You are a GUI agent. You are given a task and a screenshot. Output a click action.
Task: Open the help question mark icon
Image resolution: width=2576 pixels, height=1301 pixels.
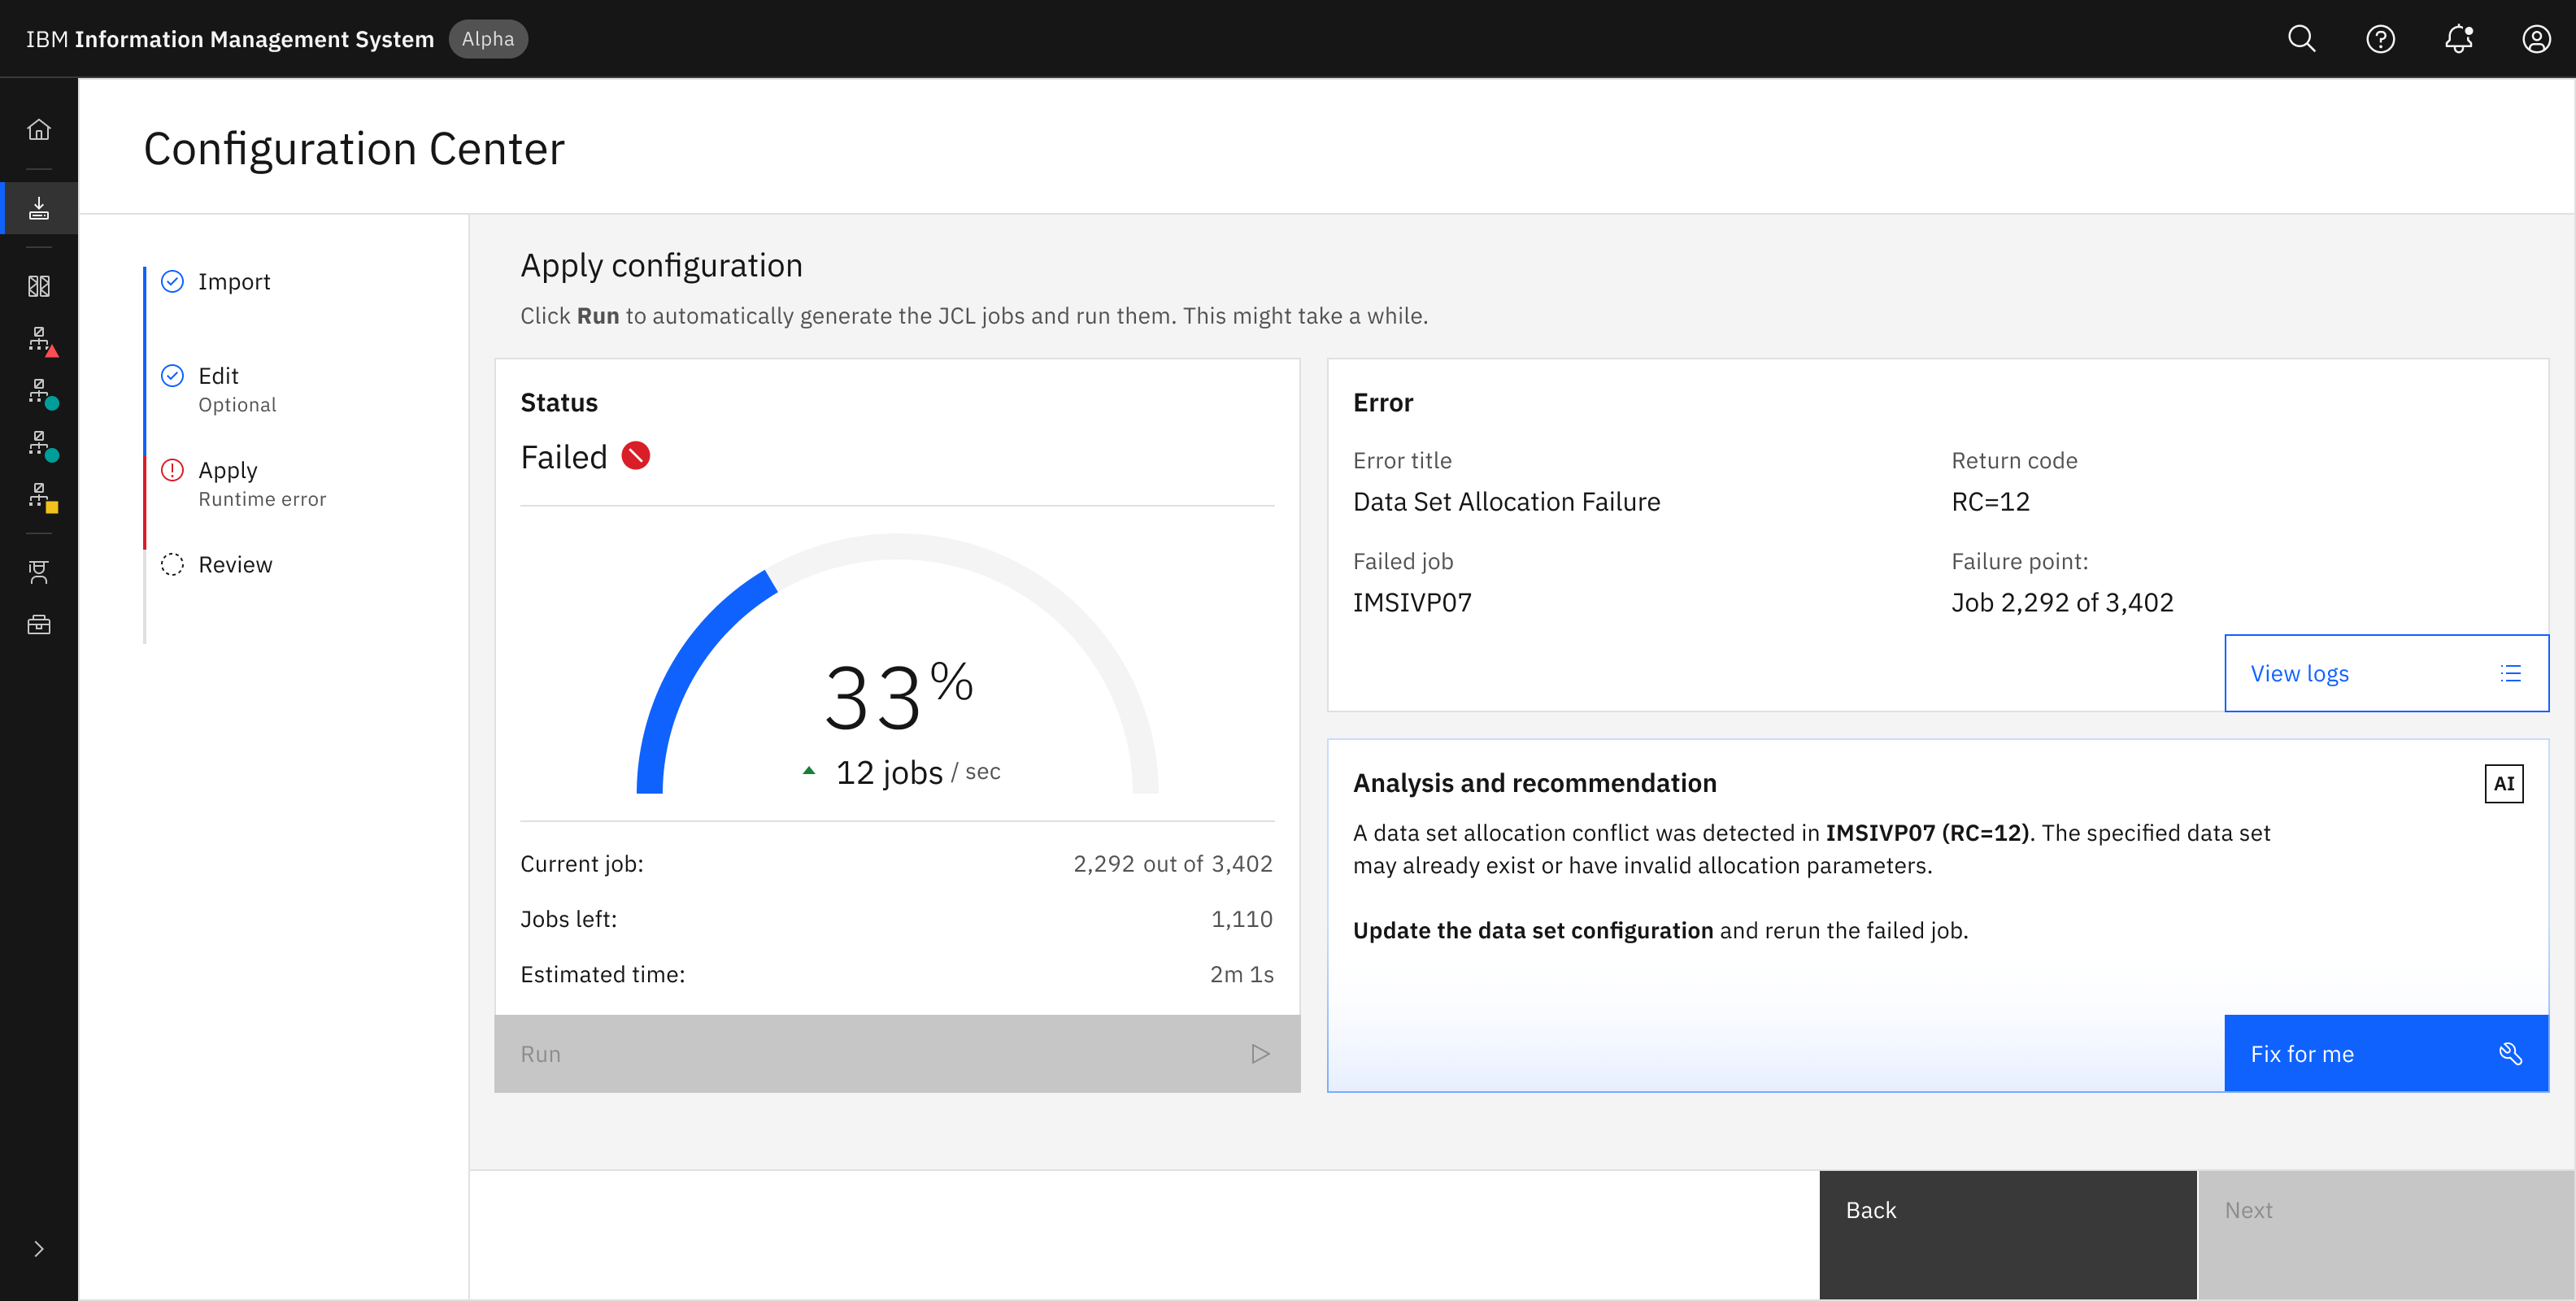(2380, 39)
